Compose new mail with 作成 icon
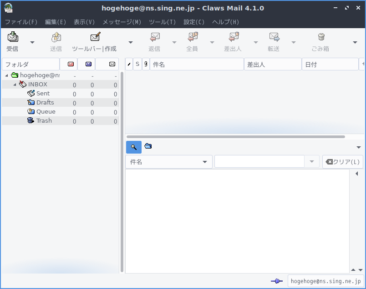The height and width of the screenshot is (289, 366). pos(95,37)
